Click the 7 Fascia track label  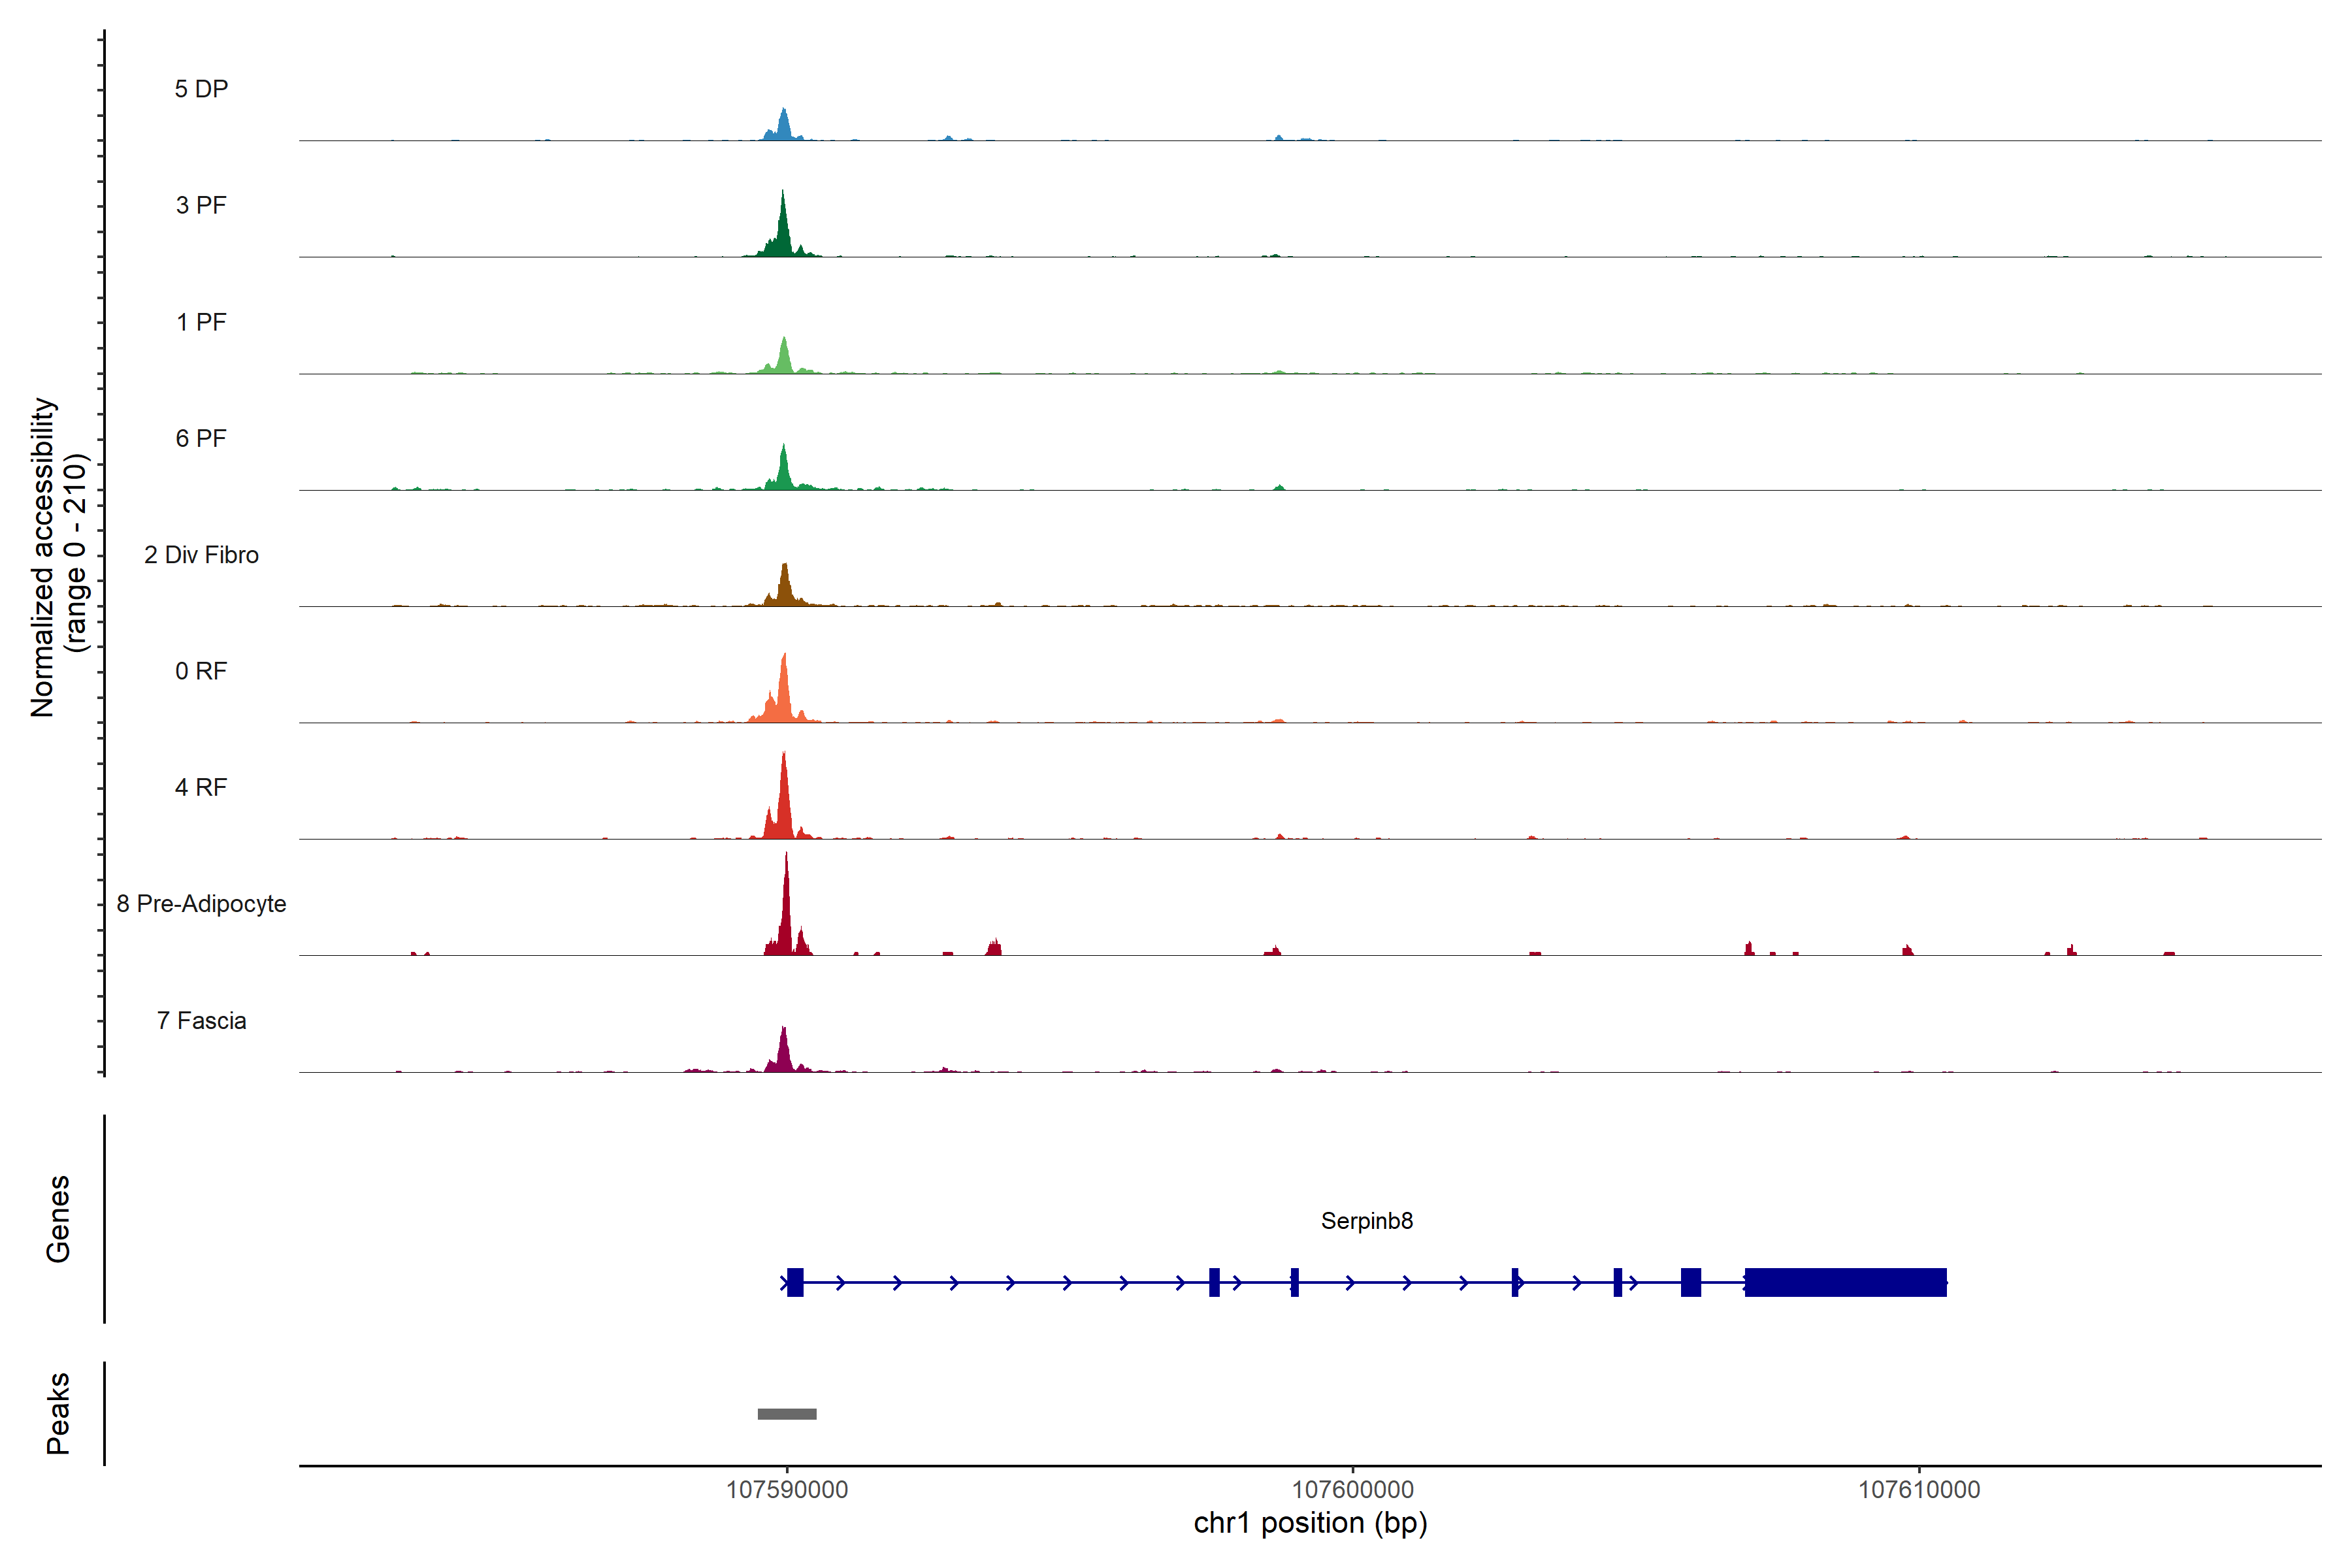tap(201, 1020)
